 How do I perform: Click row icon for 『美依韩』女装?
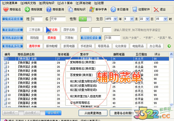(5, 79)
